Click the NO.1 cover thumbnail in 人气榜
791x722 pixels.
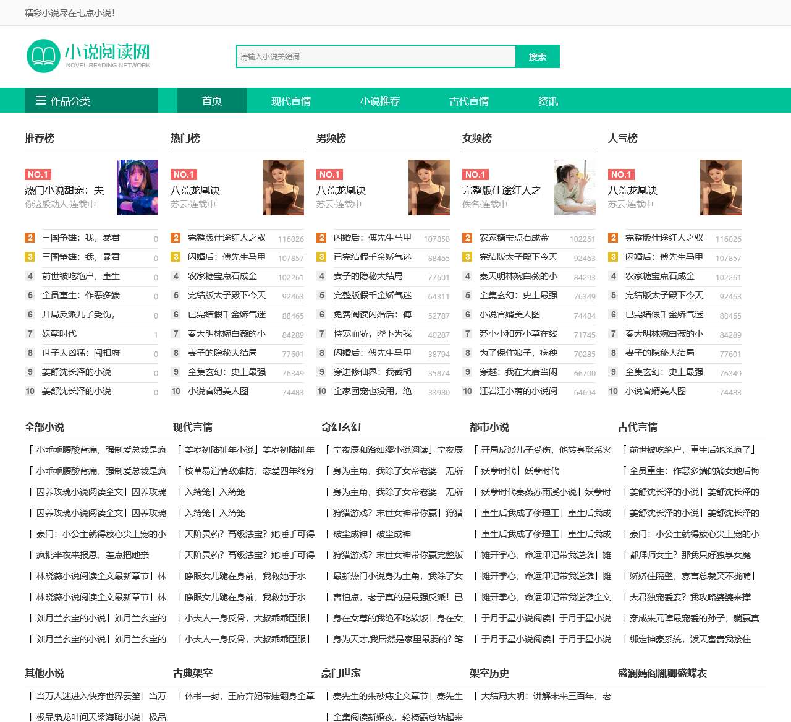721,187
